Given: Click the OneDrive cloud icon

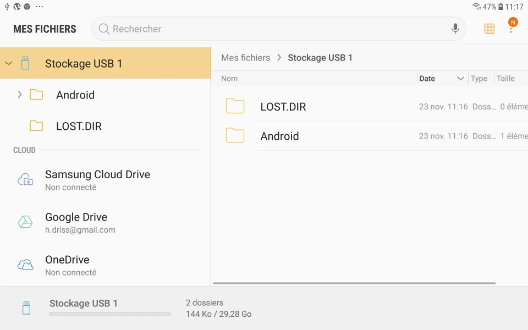Looking at the screenshot, I should tap(25, 265).
